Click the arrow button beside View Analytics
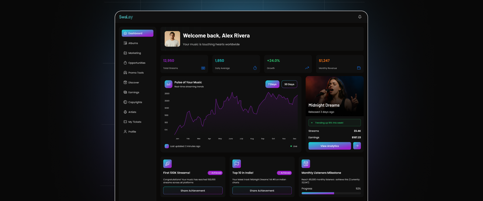The image size is (483, 201). (x=357, y=146)
